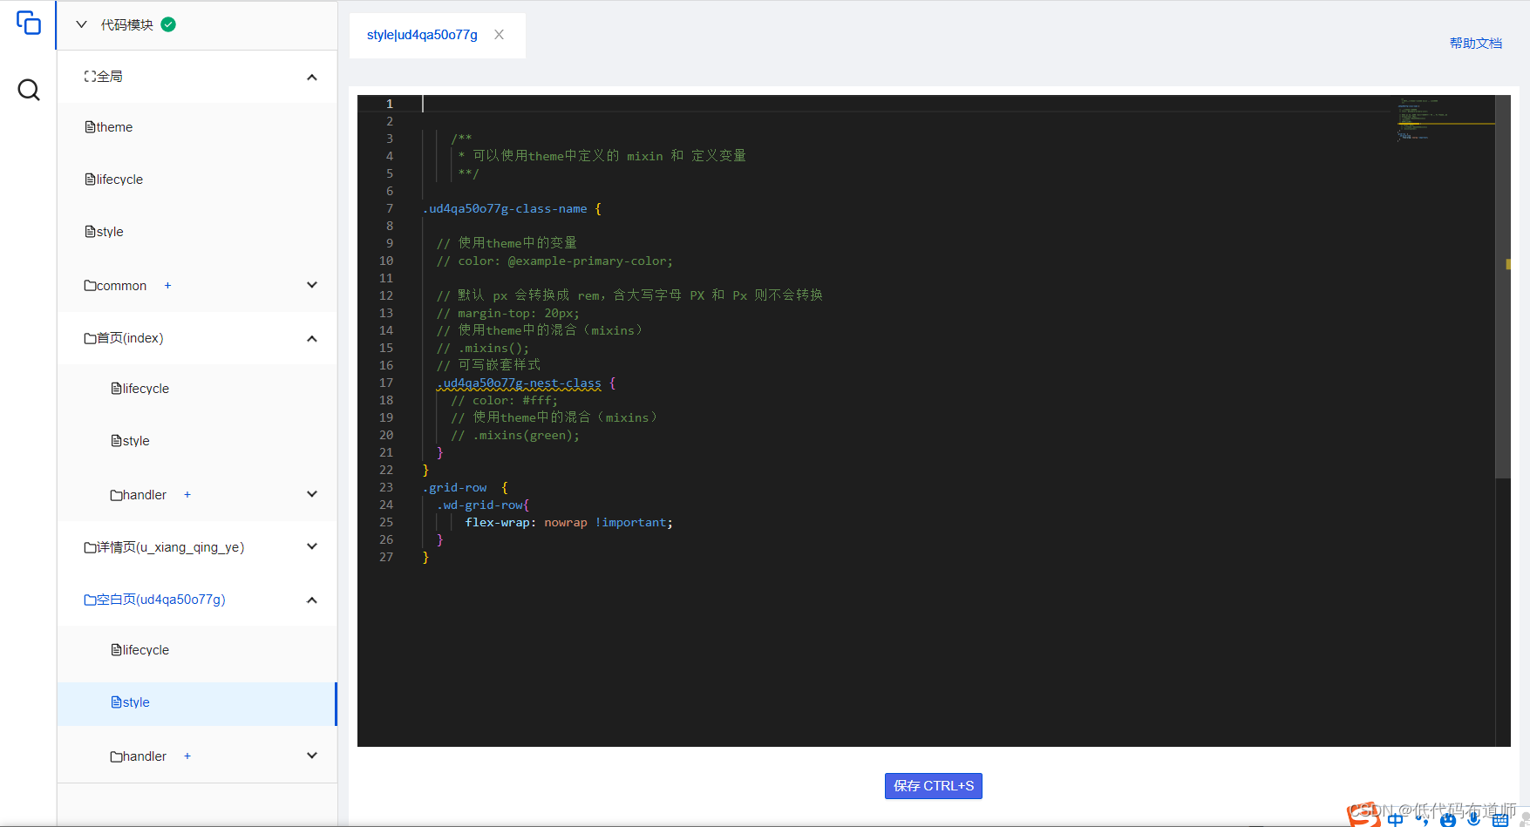
Task: Click the nowrap value on line 25
Action: coord(566,522)
